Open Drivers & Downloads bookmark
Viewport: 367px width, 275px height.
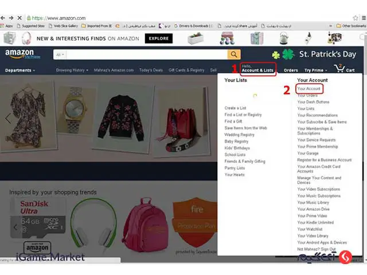click(x=193, y=26)
